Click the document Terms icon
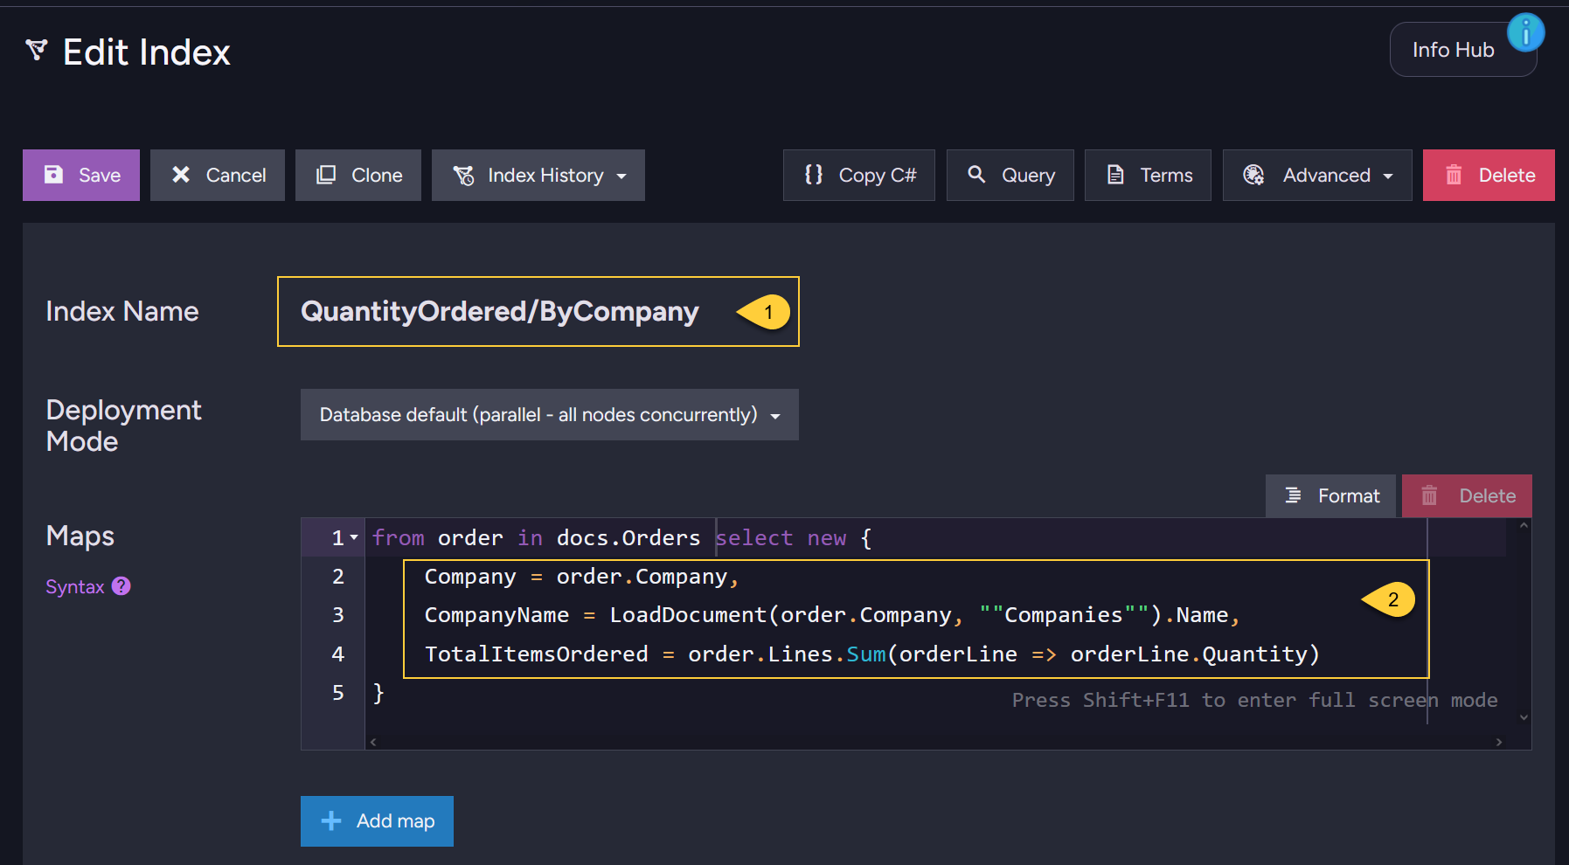1569x865 pixels. point(1115,175)
